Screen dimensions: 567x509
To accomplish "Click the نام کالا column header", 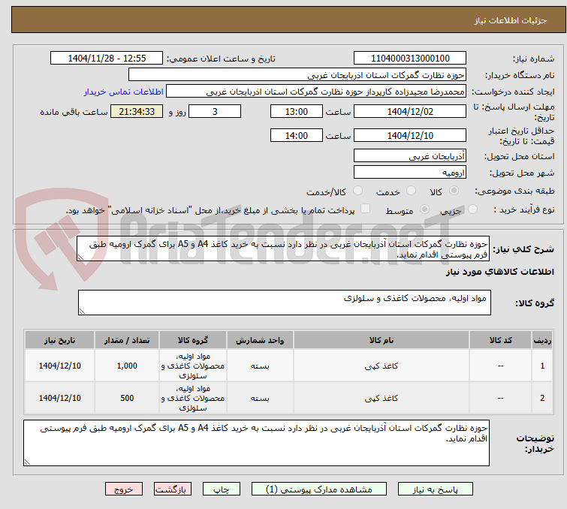I will [382, 340].
